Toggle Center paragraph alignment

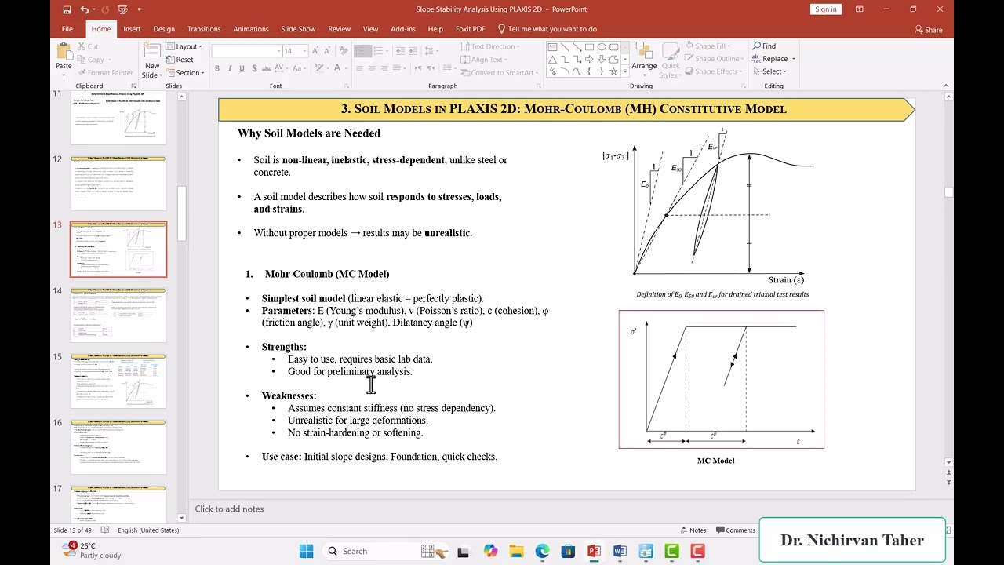click(371, 68)
